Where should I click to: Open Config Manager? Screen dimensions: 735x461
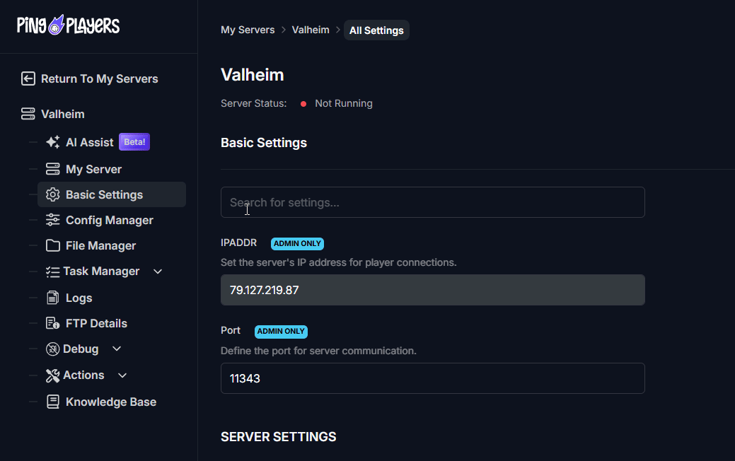(x=109, y=220)
